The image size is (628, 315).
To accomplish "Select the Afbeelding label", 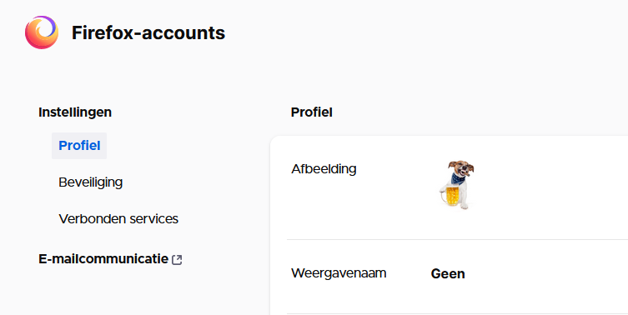I will coord(324,169).
